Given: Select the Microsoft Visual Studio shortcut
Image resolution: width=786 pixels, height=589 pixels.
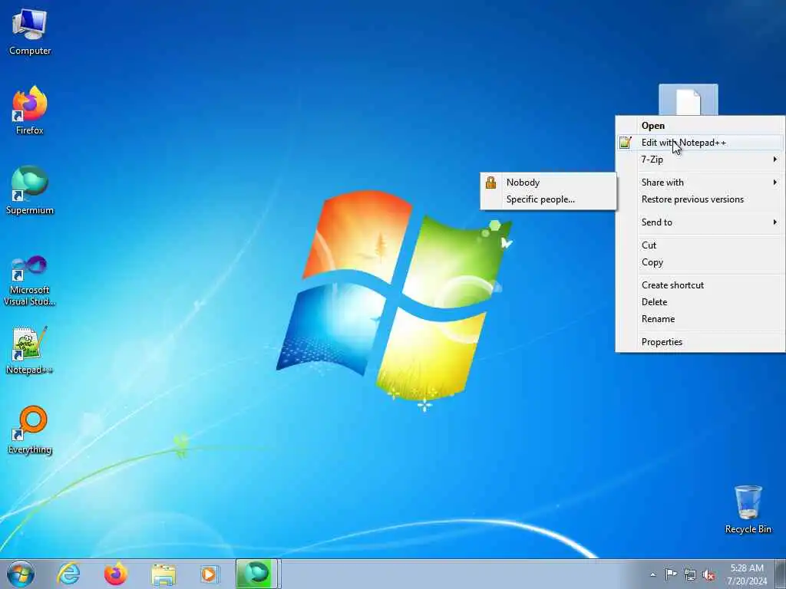Looking at the screenshot, I should 30,279.
